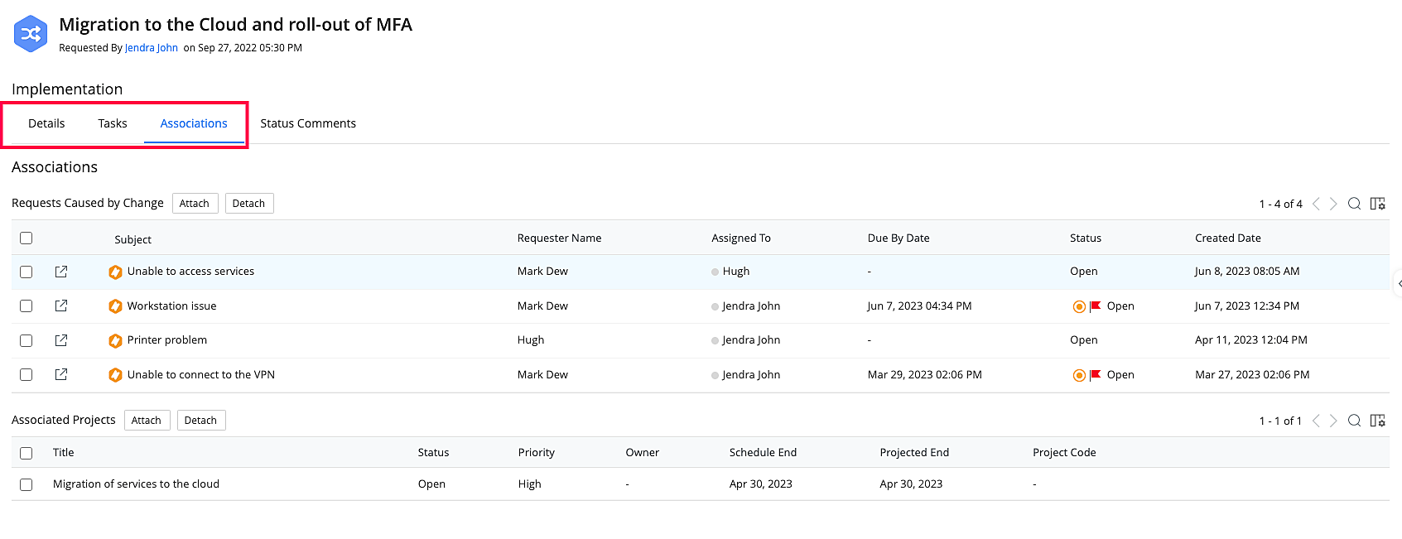Go to previous page of associated projects
Viewport: 1402px width, 539px height.
click(x=1316, y=421)
